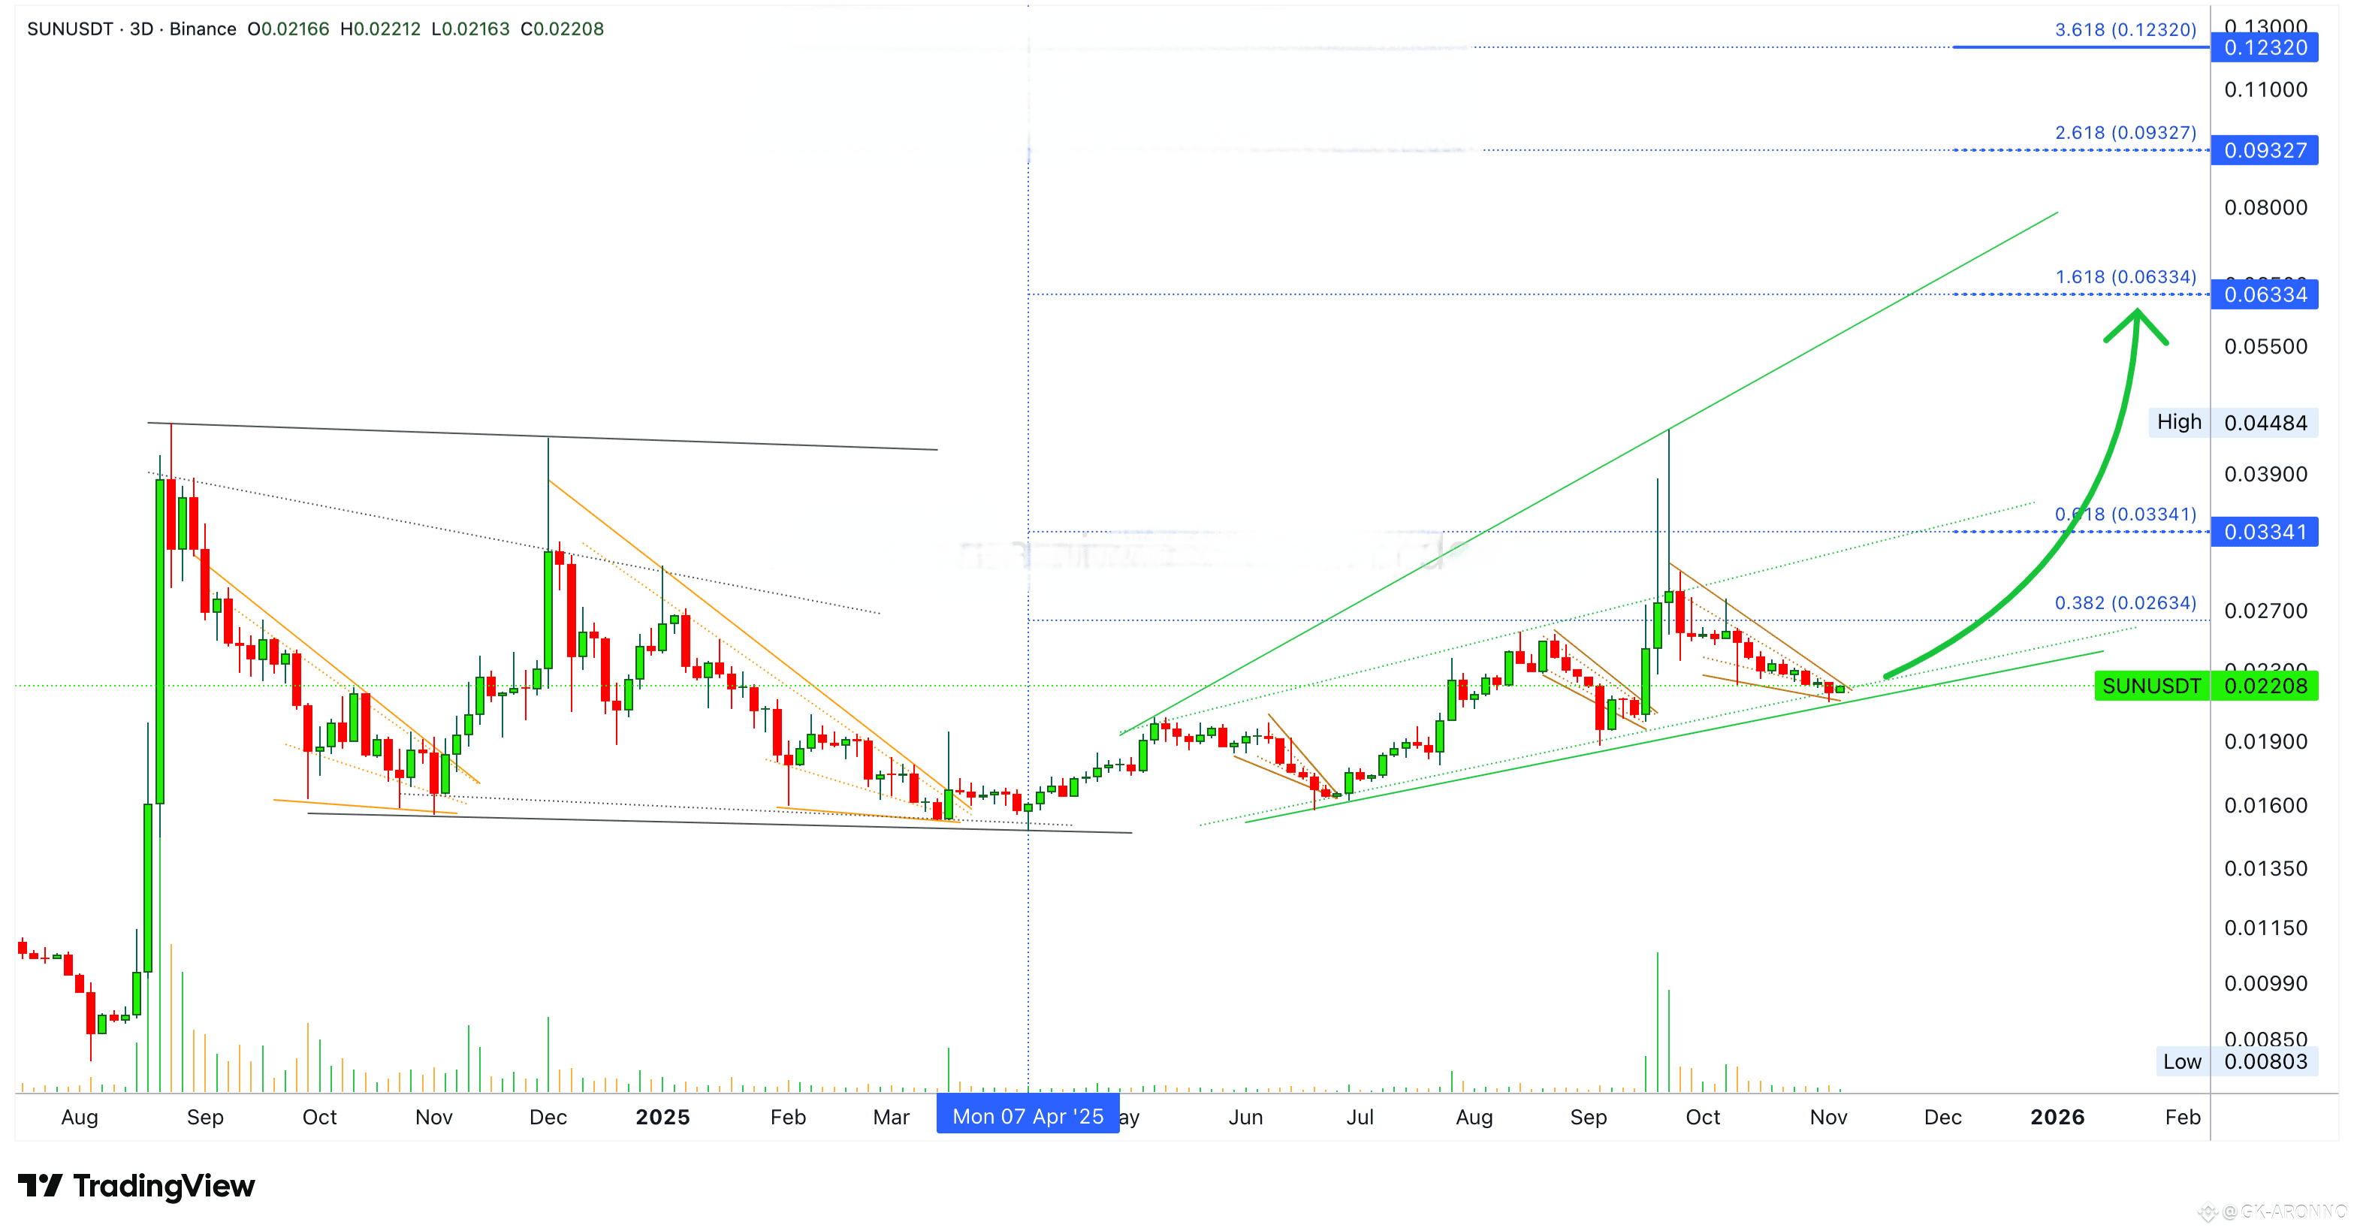The image size is (2354, 1231).
Task: Click the watermark icon beside @GK-ARONNO
Action: (2208, 1211)
